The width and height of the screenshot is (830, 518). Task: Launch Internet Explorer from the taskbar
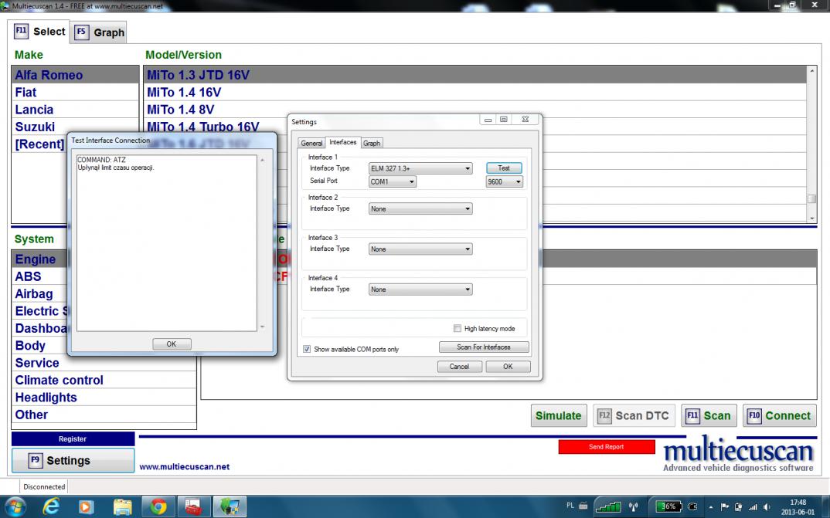coord(51,506)
